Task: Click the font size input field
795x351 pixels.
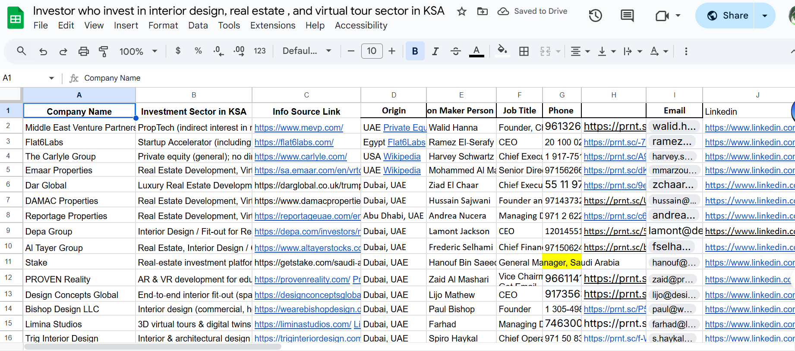Action: [372, 51]
